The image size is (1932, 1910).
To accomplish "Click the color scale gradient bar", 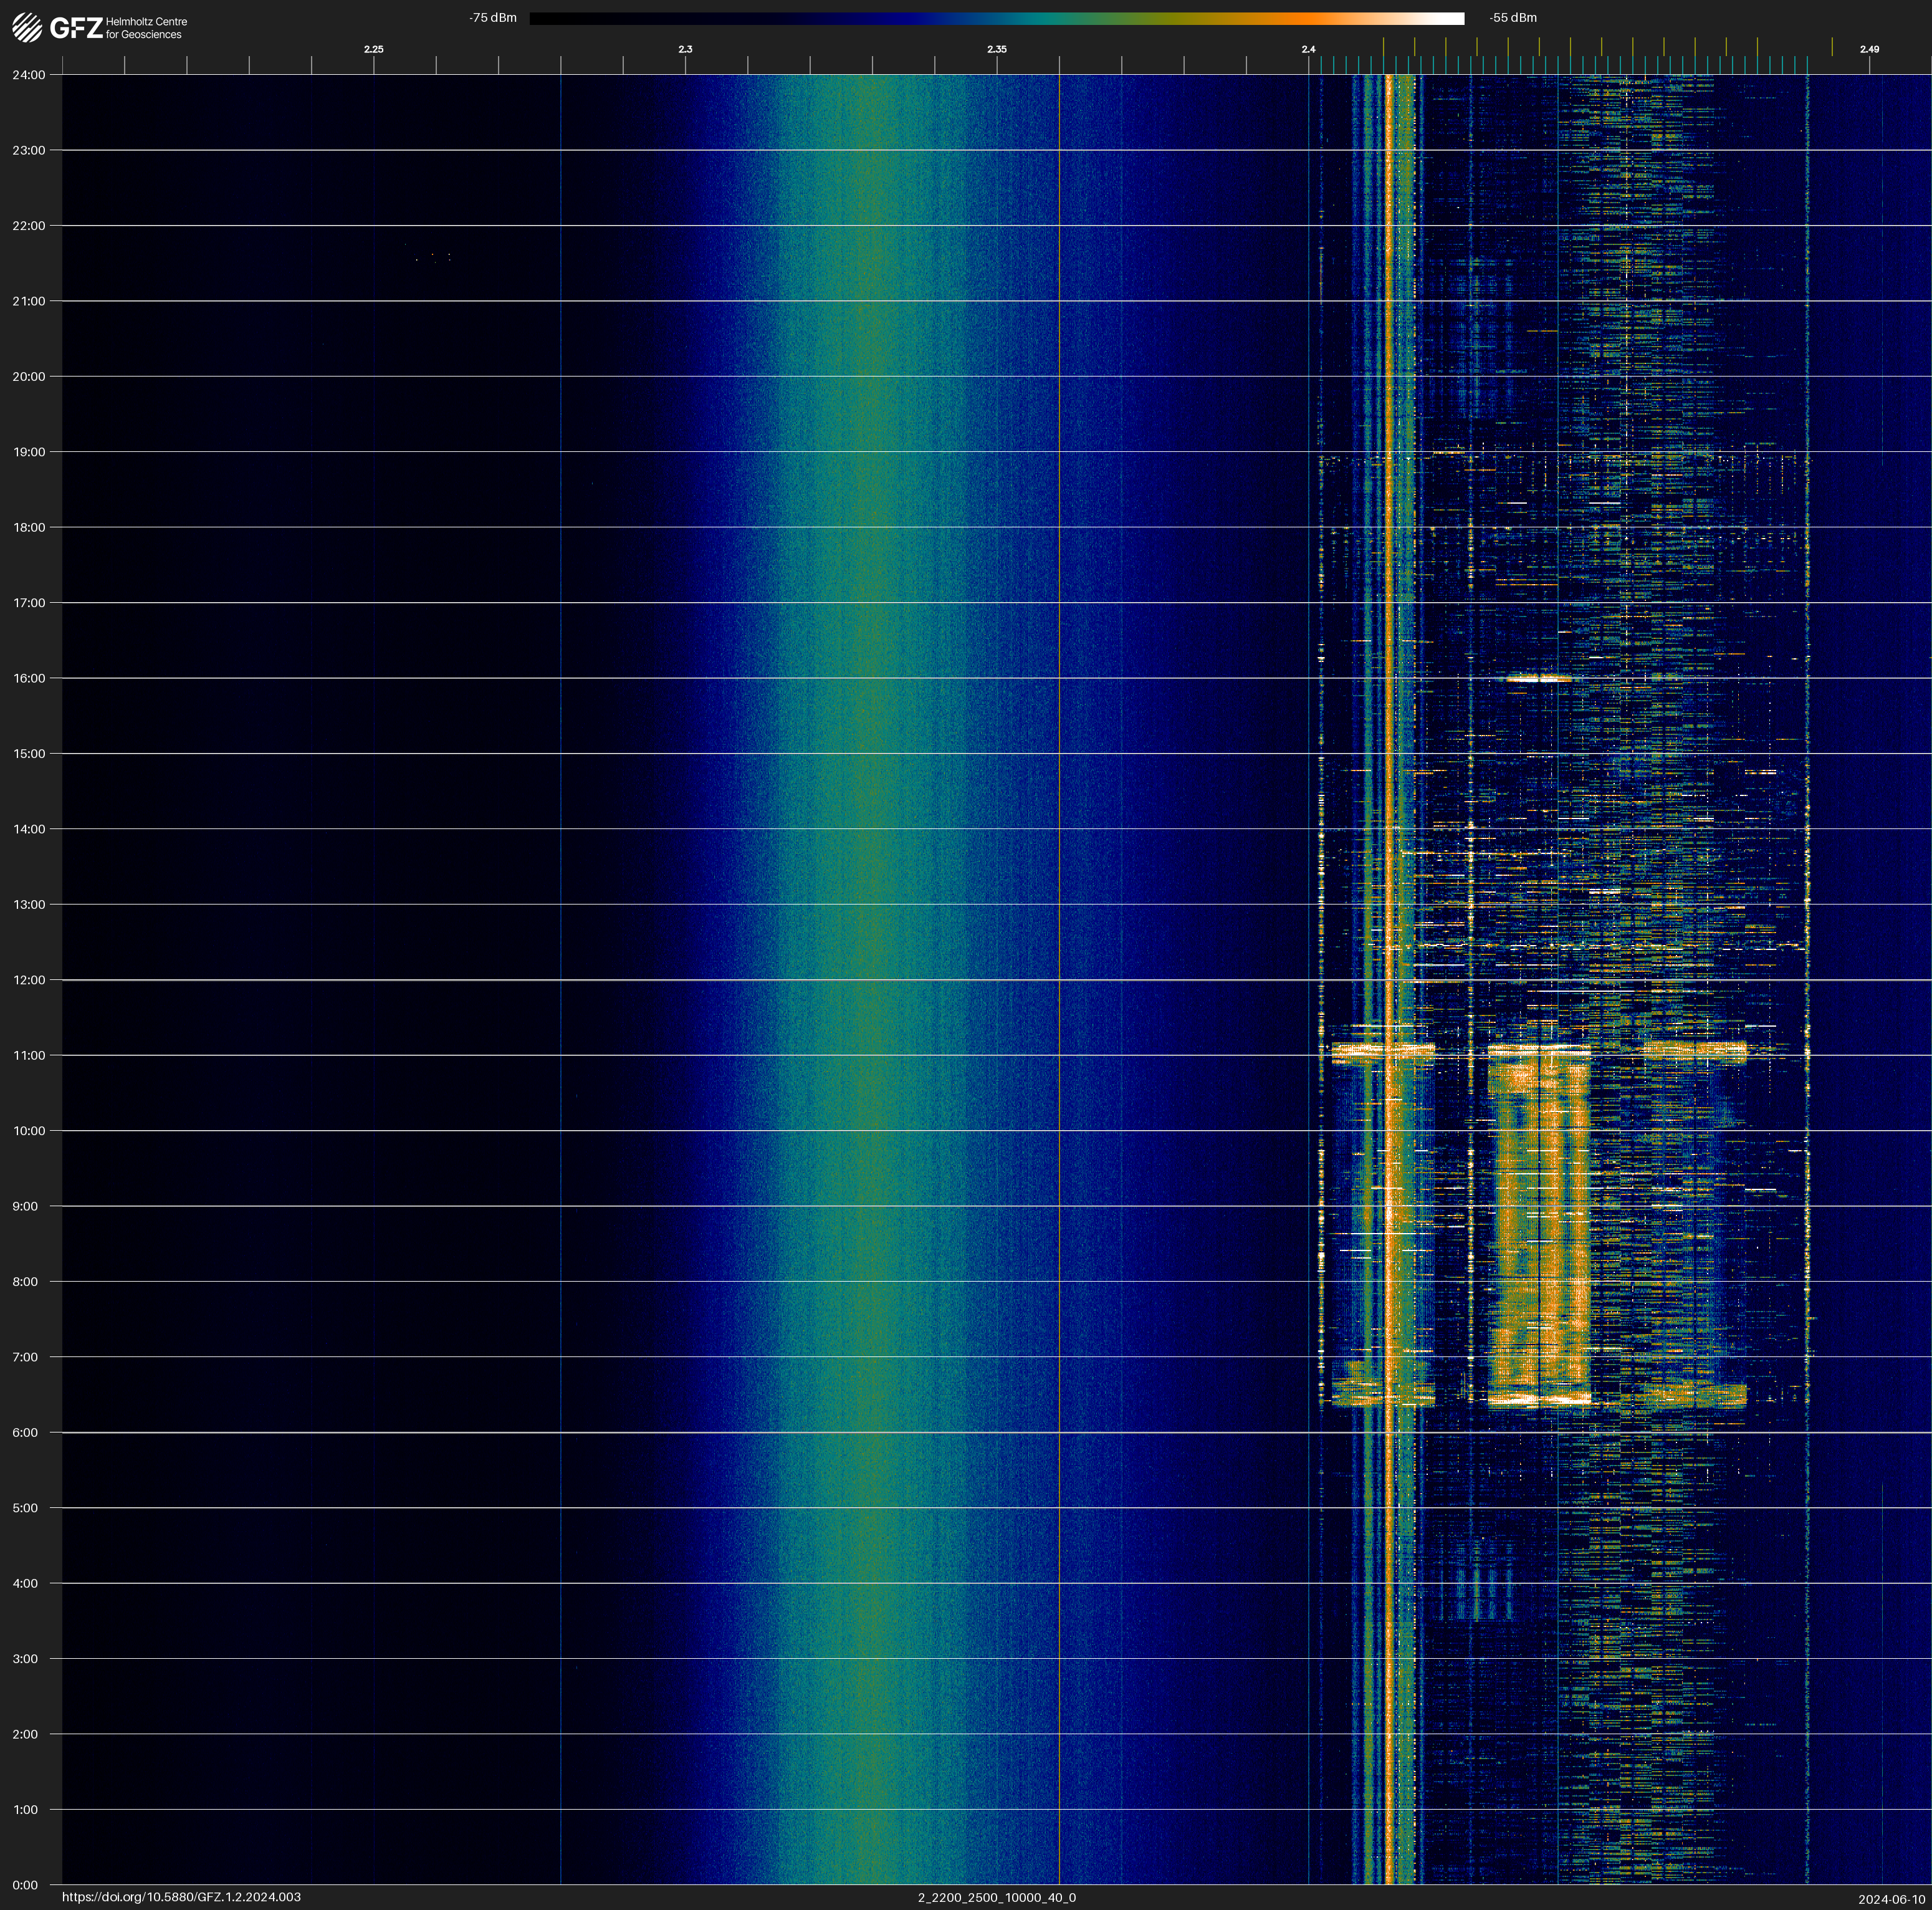I will tap(996, 18).
